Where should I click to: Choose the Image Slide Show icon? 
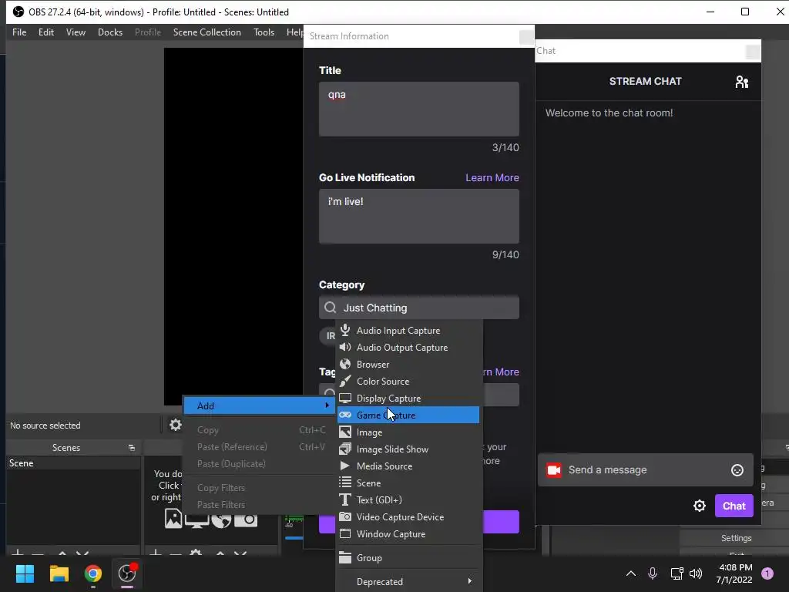pos(345,449)
